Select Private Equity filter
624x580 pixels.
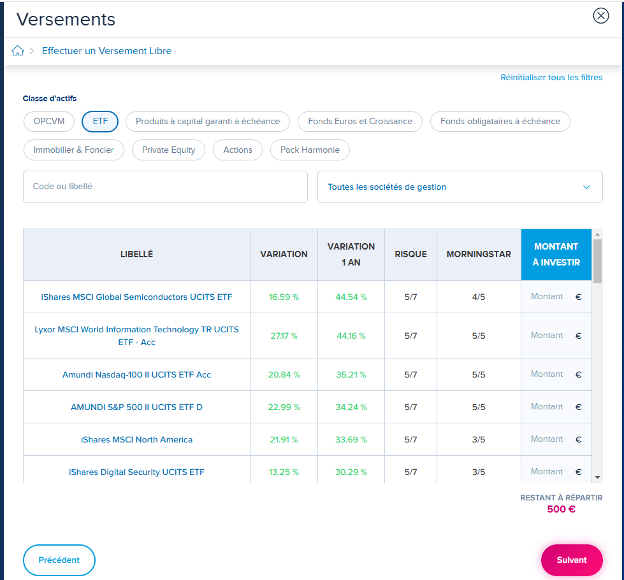[168, 150]
